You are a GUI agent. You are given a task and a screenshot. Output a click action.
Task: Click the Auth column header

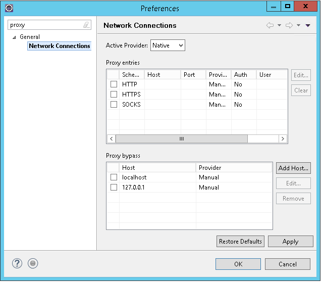point(244,75)
